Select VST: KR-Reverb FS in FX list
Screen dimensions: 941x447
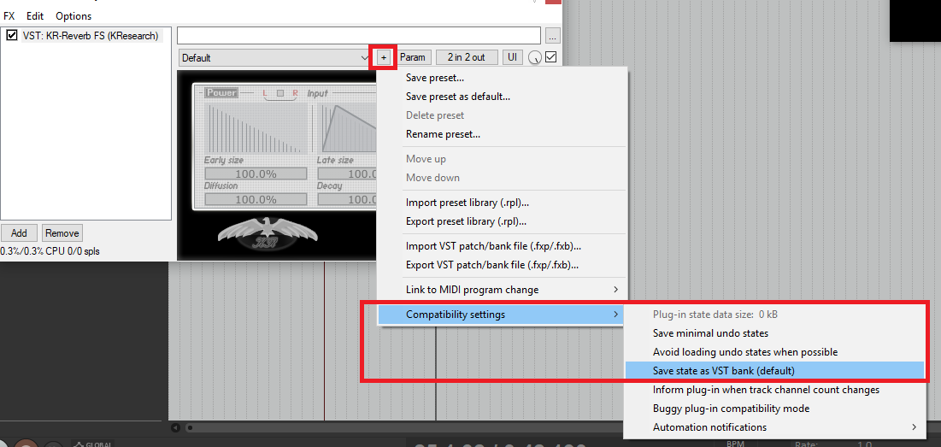coord(90,35)
